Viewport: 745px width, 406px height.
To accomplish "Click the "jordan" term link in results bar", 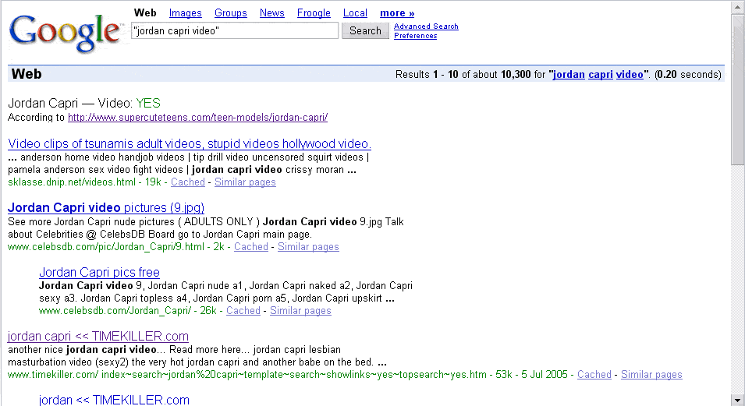I will tap(569, 75).
